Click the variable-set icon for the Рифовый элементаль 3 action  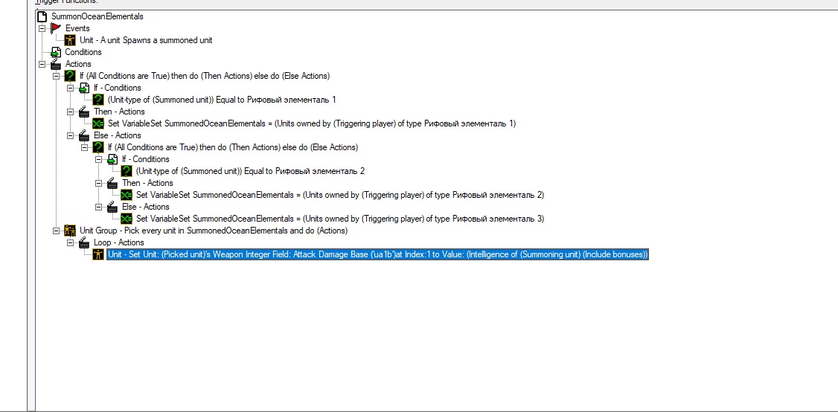[127, 219]
